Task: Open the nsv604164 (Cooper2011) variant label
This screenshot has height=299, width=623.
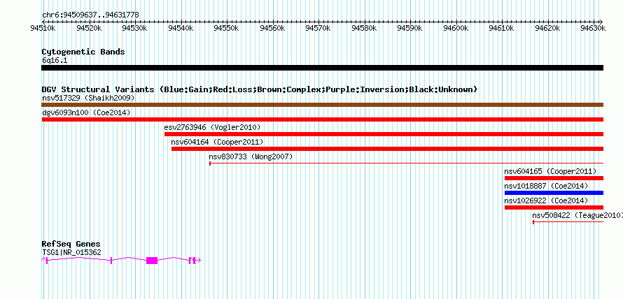Action: (217, 142)
